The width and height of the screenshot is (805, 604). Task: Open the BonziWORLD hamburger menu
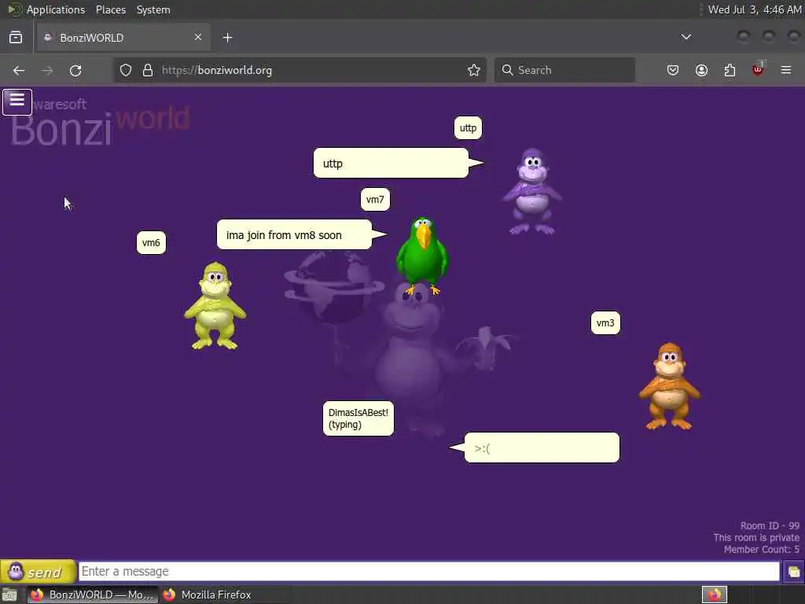[x=17, y=101]
